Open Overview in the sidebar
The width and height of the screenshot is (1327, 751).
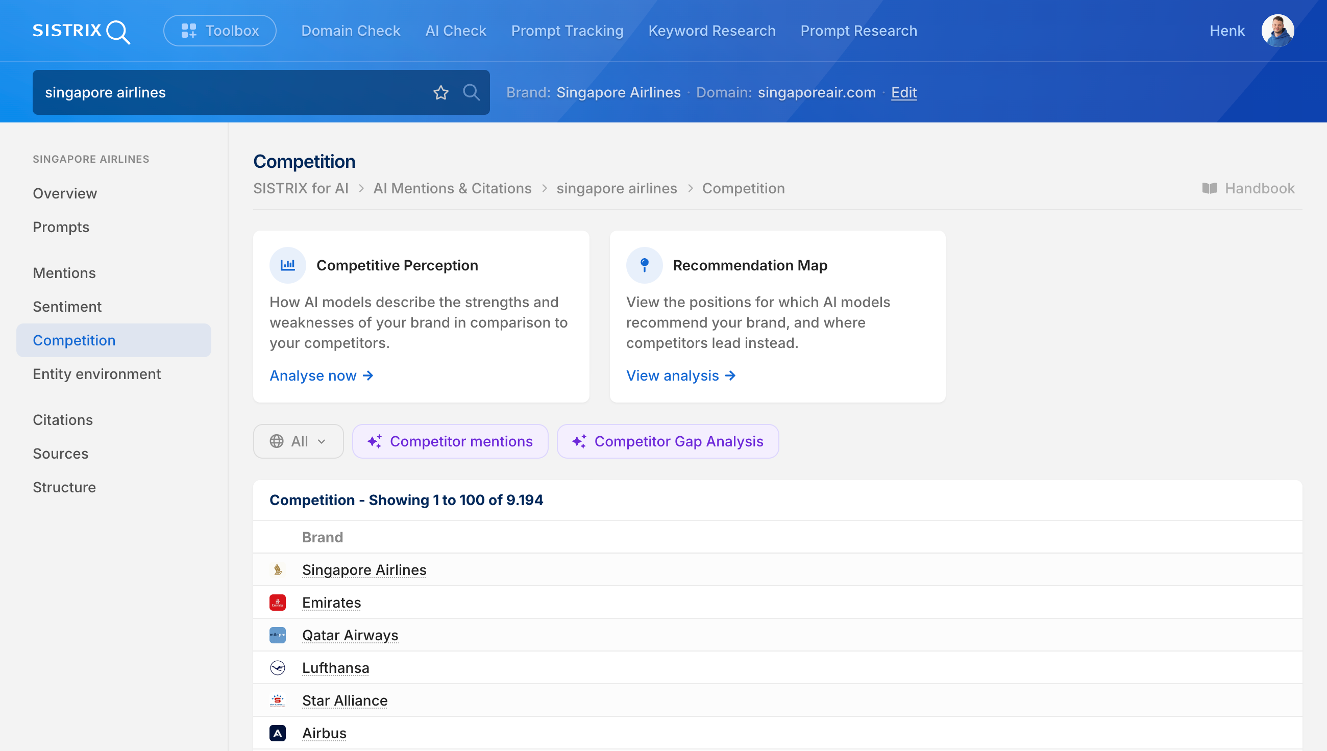pyautogui.click(x=65, y=193)
